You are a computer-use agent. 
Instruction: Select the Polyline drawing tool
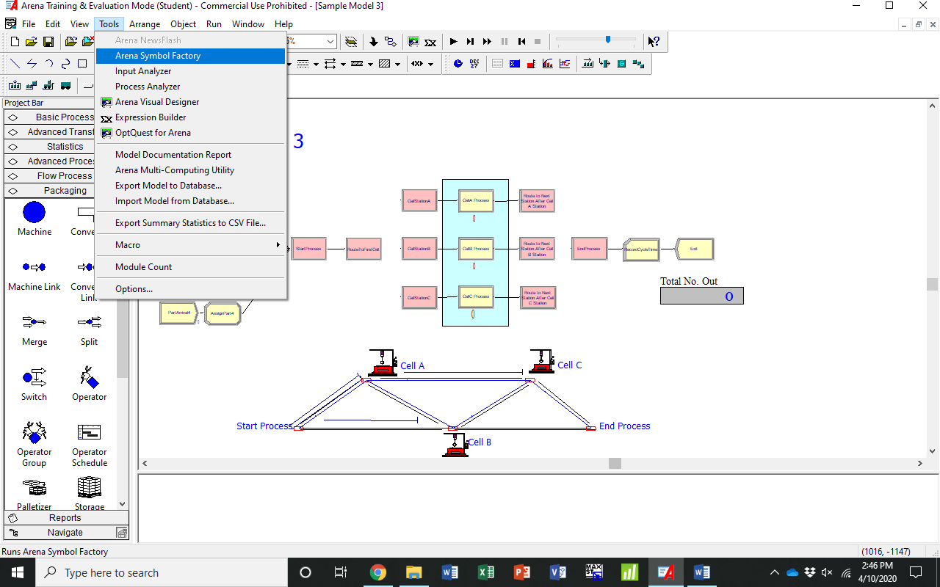[32, 64]
